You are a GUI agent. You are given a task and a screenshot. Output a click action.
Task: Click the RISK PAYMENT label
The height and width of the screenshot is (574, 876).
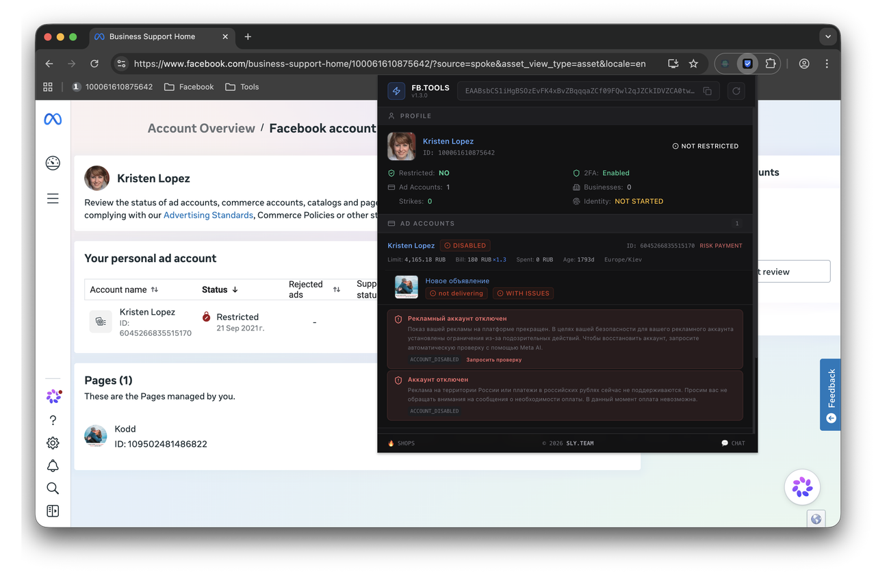coord(721,246)
